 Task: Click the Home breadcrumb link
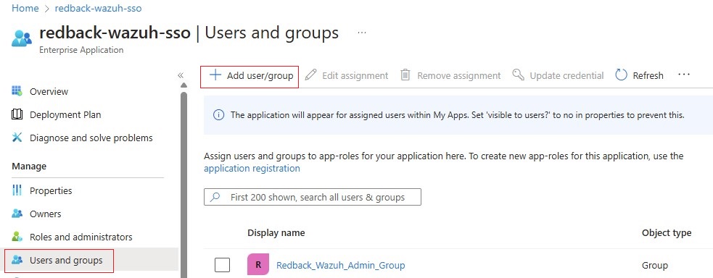(25, 8)
